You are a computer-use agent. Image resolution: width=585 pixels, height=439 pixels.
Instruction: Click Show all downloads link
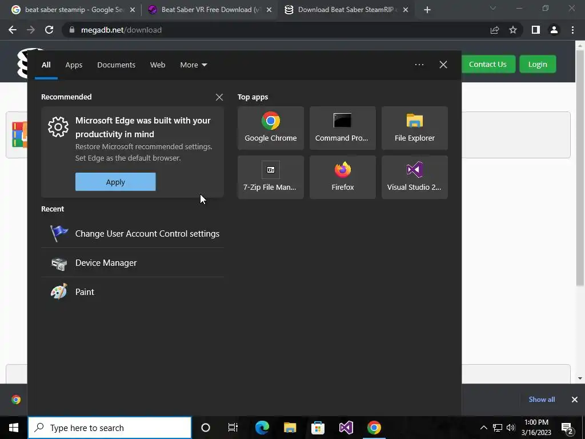542,400
